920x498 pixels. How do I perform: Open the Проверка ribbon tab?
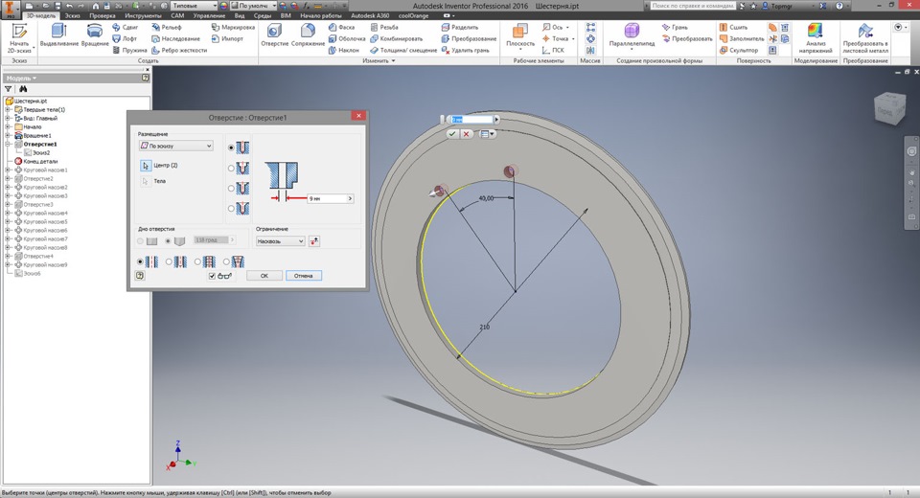[103, 16]
